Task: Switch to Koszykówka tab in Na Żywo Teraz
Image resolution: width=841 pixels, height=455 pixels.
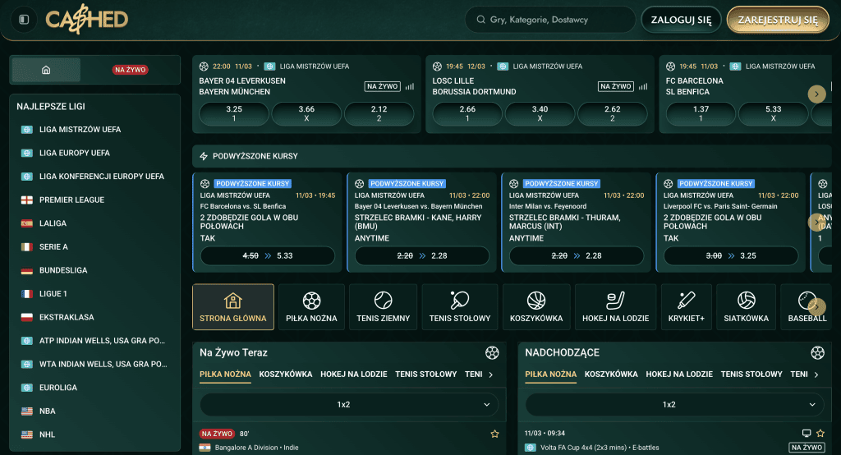Action: [x=285, y=374]
